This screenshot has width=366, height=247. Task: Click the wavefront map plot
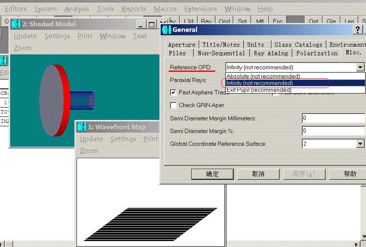(150, 224)
